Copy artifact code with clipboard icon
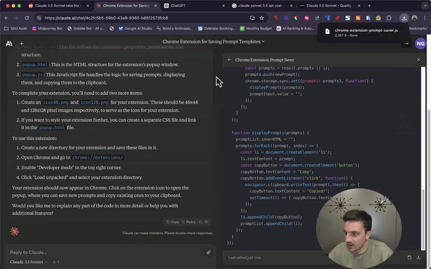 (x=409, y=257)
